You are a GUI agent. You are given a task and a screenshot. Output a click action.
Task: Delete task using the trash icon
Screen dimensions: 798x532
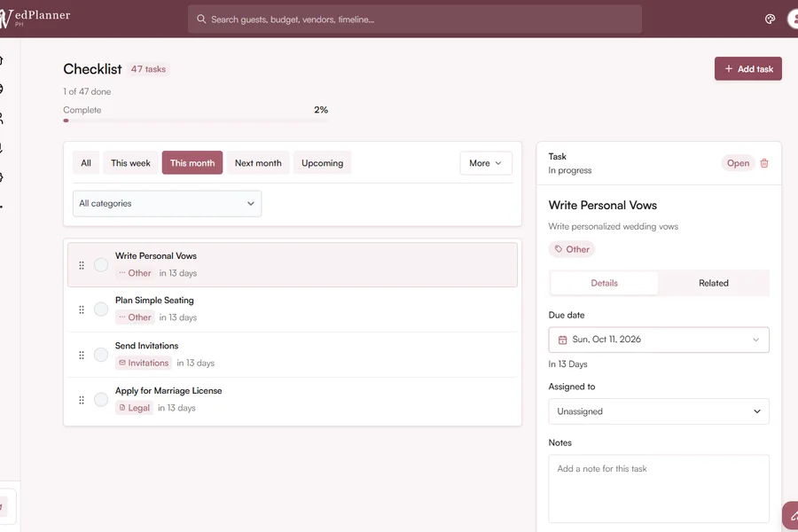tap(764, 163)
